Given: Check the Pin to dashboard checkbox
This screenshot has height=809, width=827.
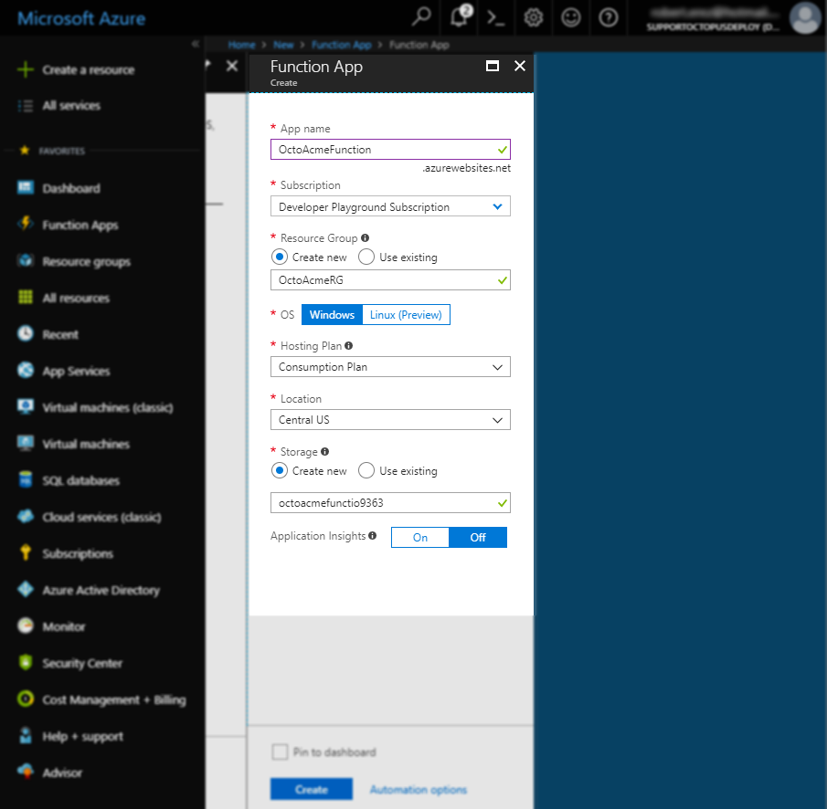Looking at the screenshot, I should tap(280, 752).
